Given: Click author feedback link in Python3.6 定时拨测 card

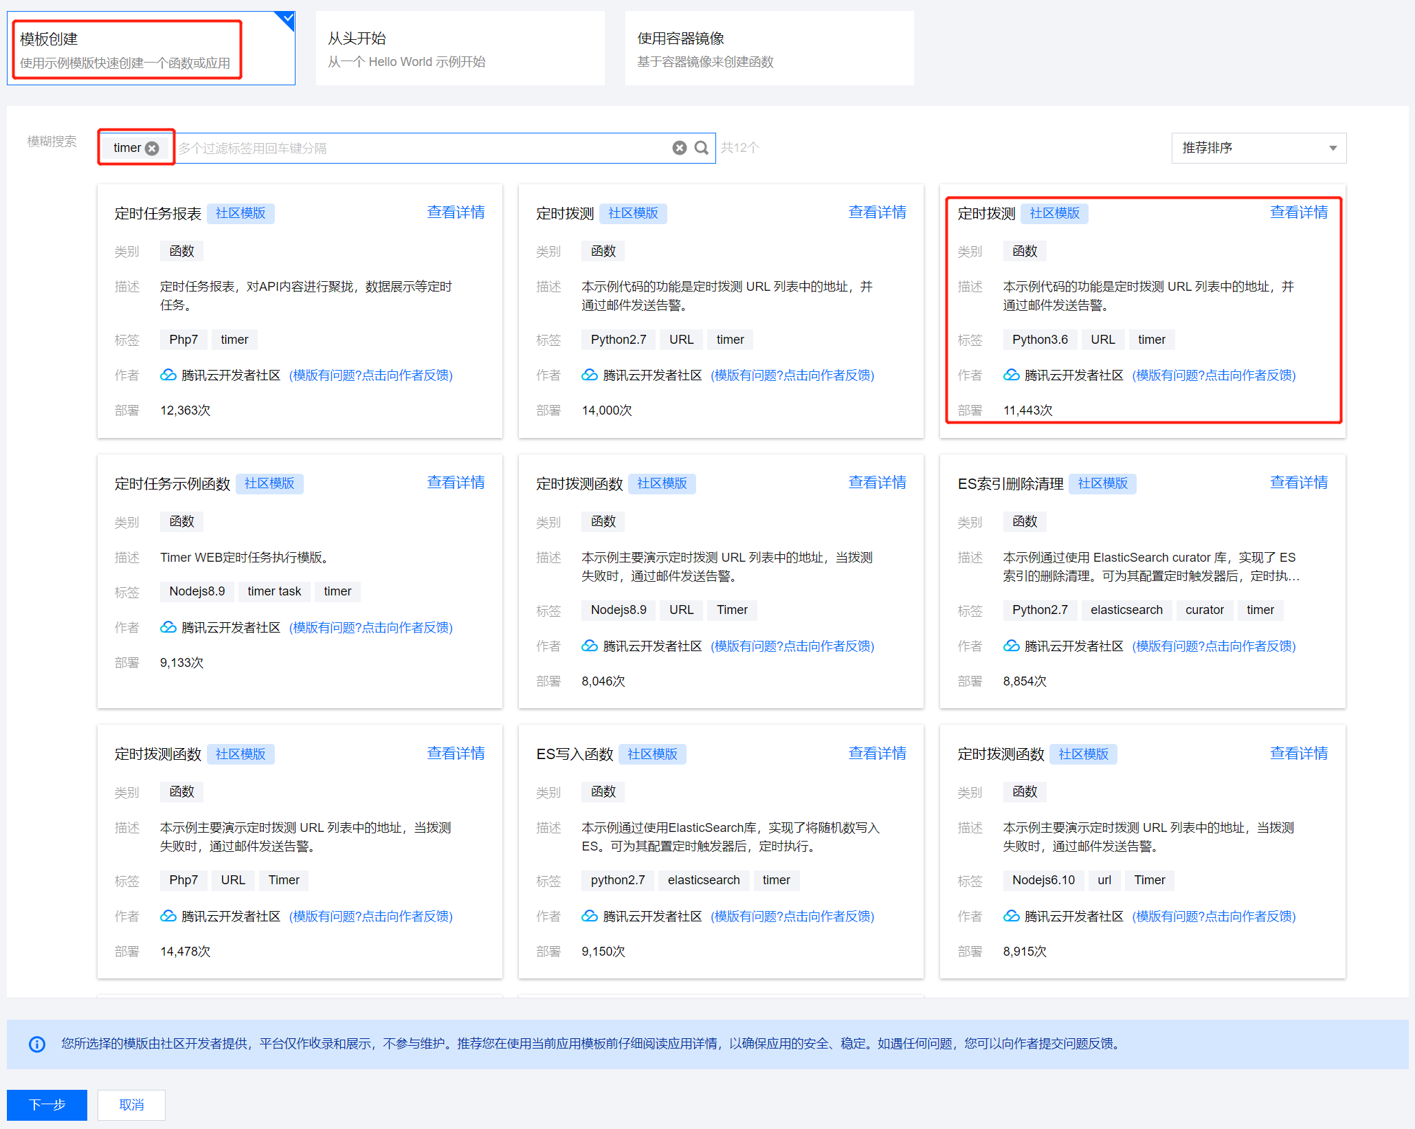Looking at the screenshot, I should (x=1214, y=375).
